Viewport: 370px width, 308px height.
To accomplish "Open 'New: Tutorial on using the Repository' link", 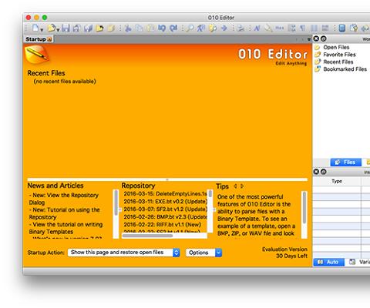I will coord(64,213).
